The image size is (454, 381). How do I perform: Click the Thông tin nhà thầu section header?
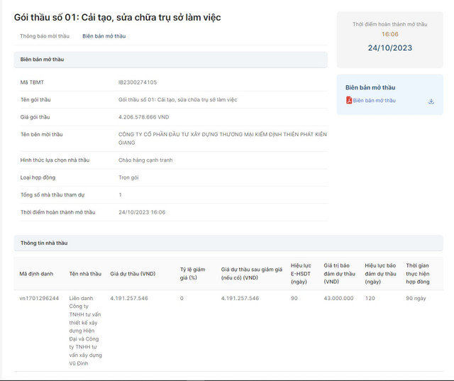point(44,243)
